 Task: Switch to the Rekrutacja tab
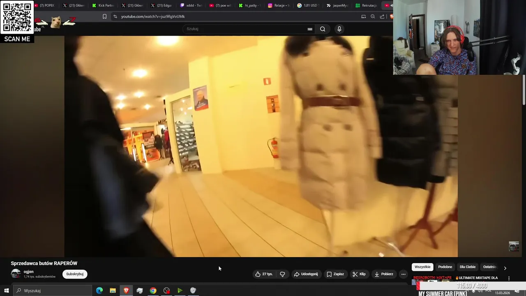click(366, 5)
